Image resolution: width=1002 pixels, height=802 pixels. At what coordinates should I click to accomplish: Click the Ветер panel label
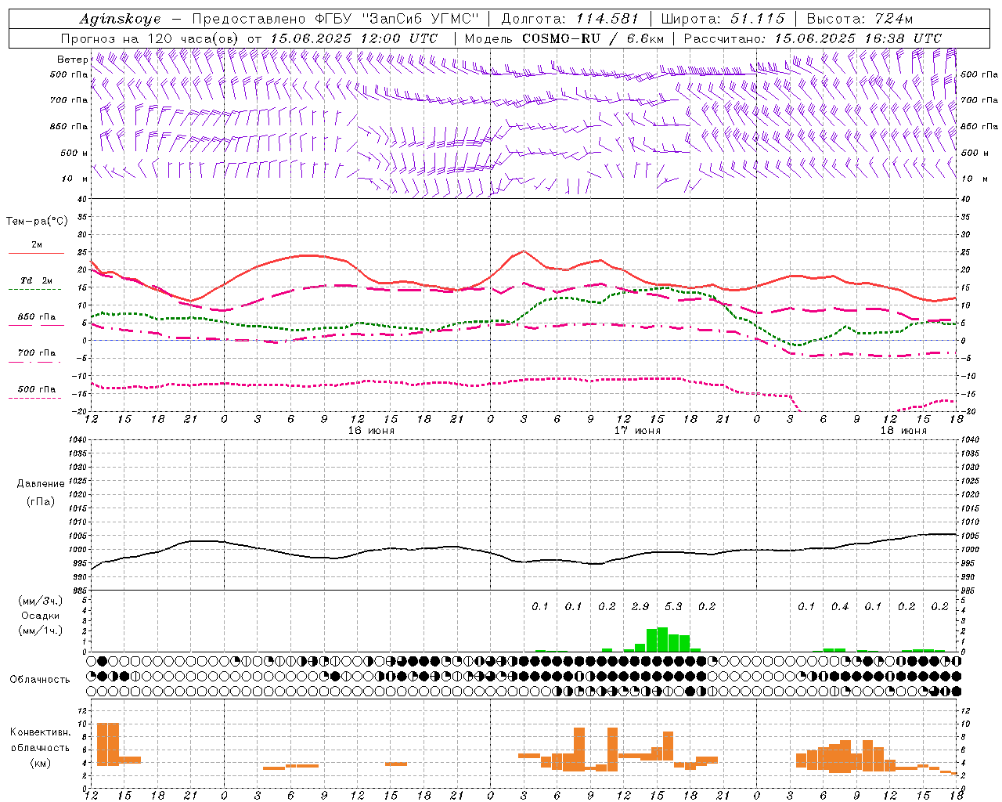[72, 60]
